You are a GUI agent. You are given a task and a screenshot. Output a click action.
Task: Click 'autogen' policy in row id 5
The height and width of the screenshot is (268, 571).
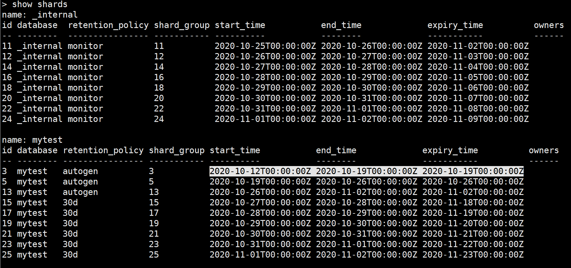click(80, 182)
